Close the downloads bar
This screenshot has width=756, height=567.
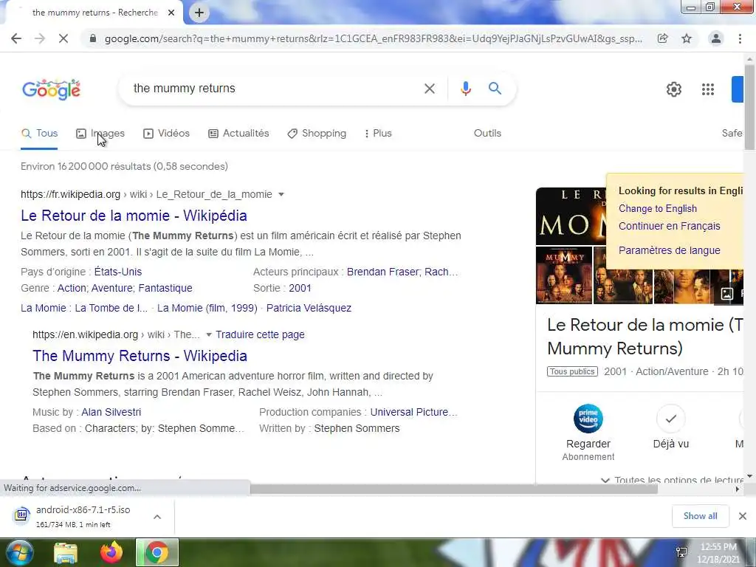[x=743, y=516]
